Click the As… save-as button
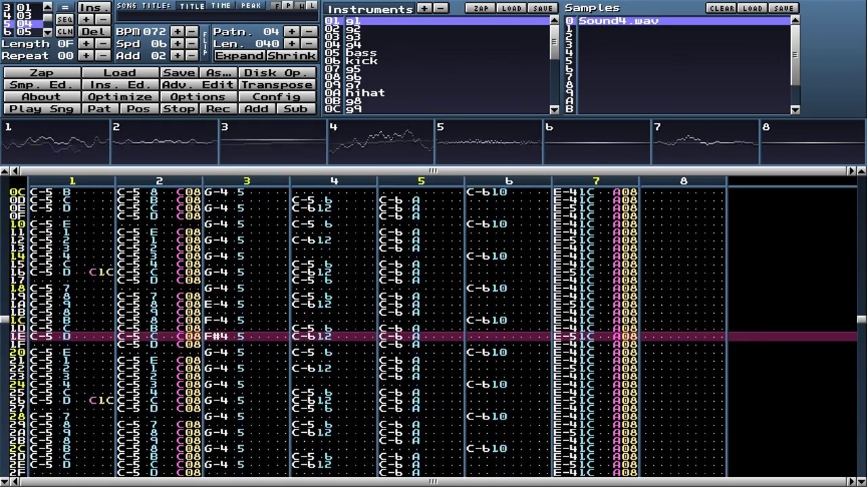This screenshot has height=487, width=867. (x=218, y=72)
